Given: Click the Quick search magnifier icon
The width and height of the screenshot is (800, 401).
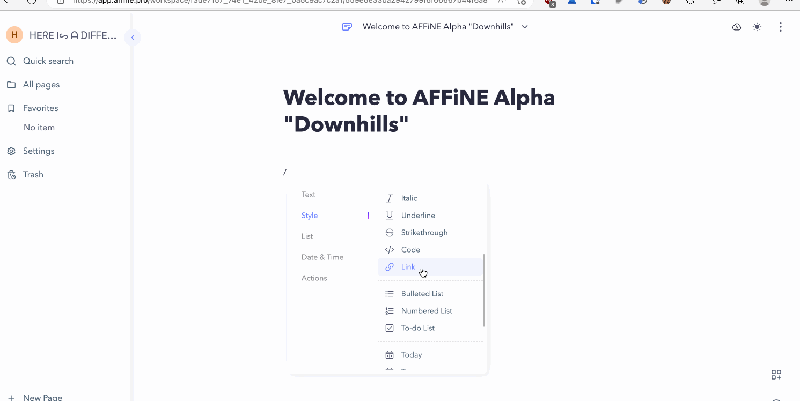Looking at the screenshot, I should coord(11,61).
